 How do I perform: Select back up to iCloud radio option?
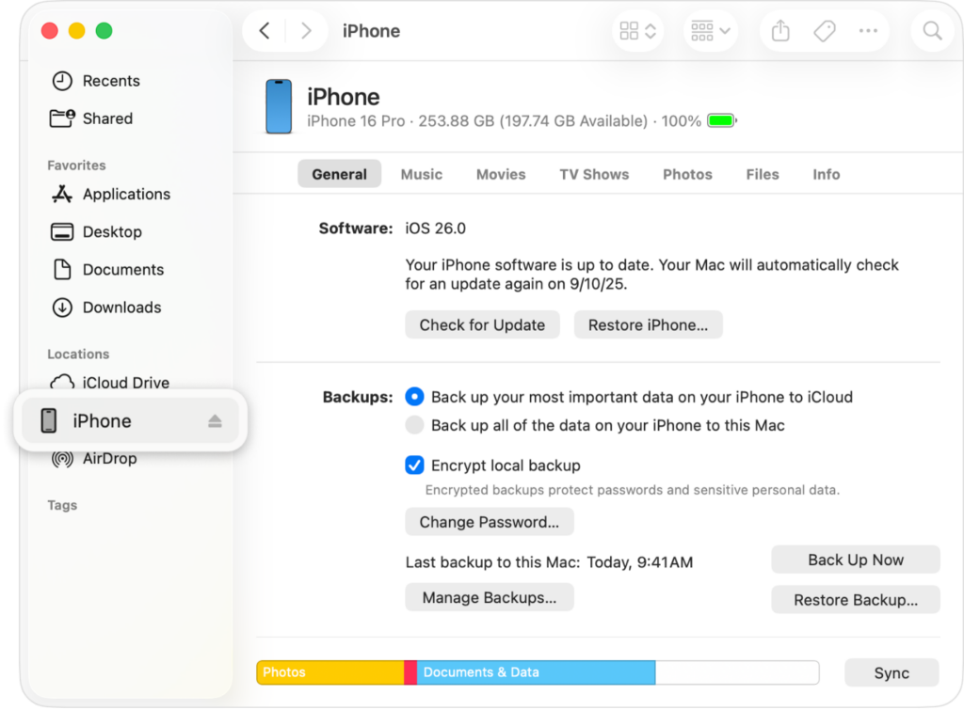pos(415,397)
